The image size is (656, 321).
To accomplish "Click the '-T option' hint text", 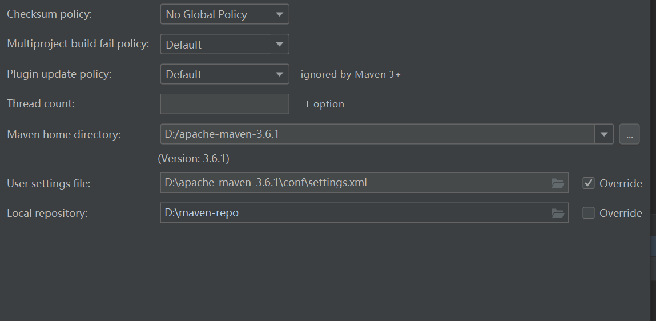I will [x=323, y=104].
